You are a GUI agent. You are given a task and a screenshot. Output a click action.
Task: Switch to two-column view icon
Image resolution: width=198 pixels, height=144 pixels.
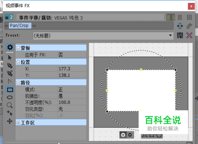click(x=180, y=17)
